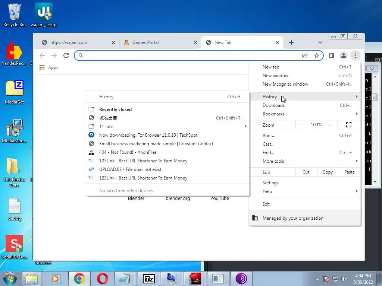Open Tor Browser icon in taskbar

click(x=241, y=279)
